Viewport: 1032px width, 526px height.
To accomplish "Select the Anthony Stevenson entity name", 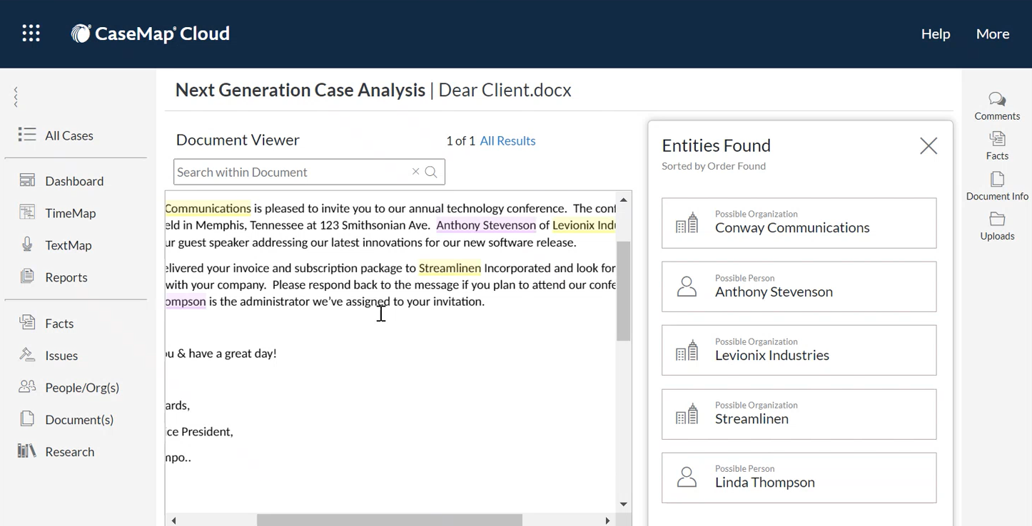I will coord(774,292).
